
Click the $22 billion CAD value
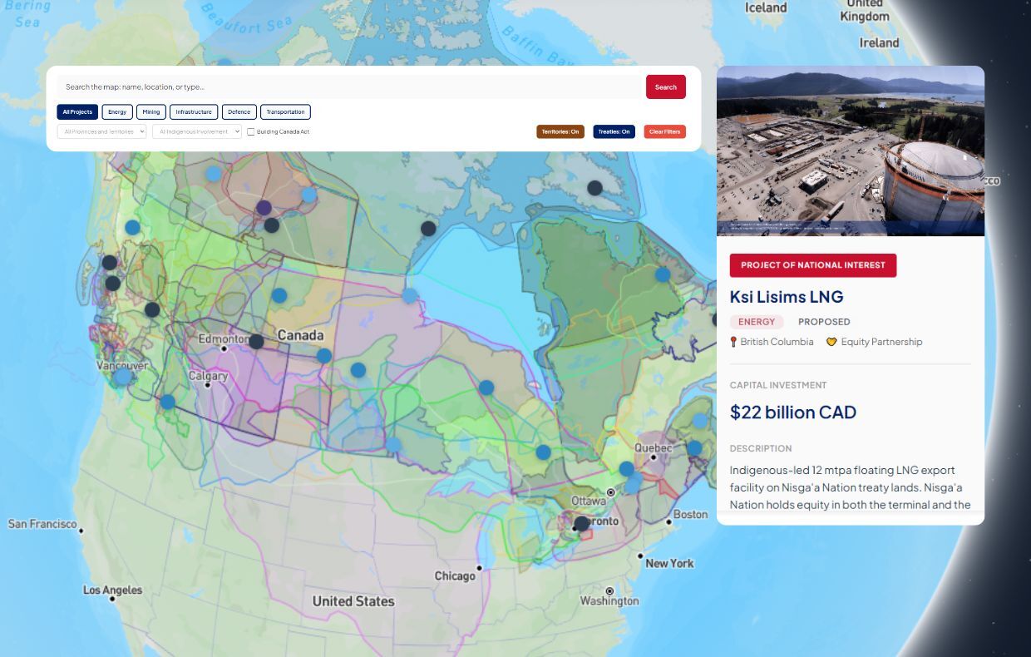pyautogui.click(x=793, y=412)
